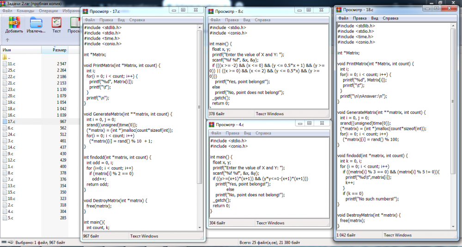Viewport: 462px width, 247px height.
Task: Open the Справка menu in the 8.c viewer
Action: 263,20
